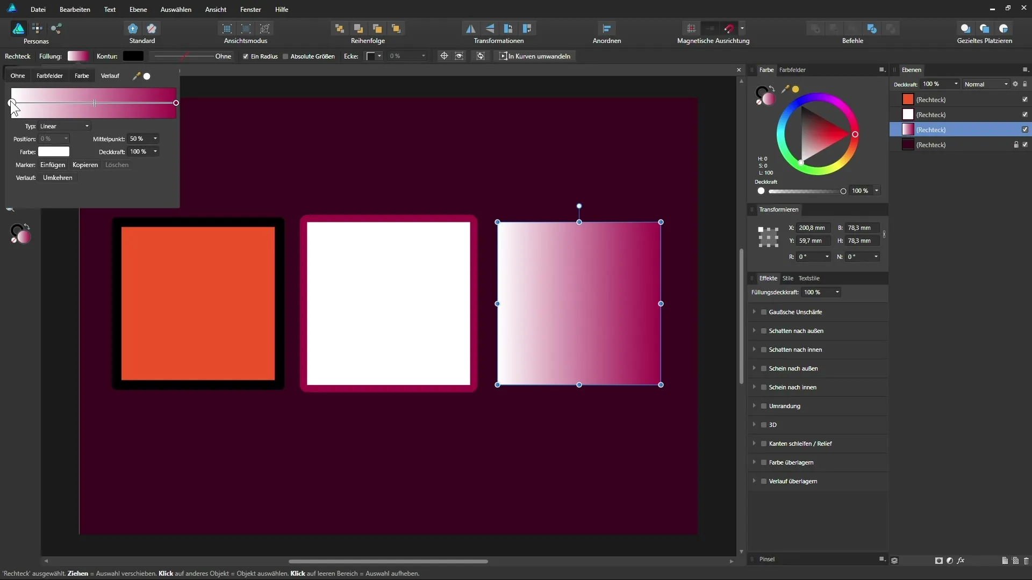The image size is (1032, 580).
Task: Click first Standard sync defaults icon
Action: coord(133,28)
